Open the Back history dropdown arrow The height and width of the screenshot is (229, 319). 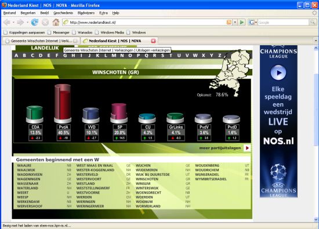coord(13,23)
